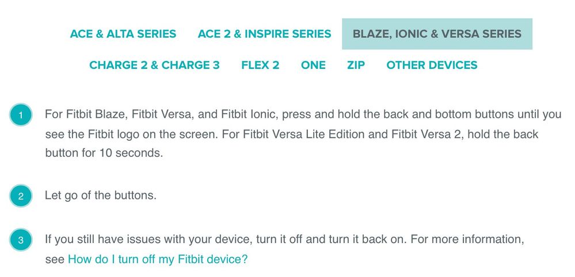Image resolution: width=575 pixels, height=277 pixels.
Task: Switch to the Flex 2 tab
Action: click(x=260, y=65)
